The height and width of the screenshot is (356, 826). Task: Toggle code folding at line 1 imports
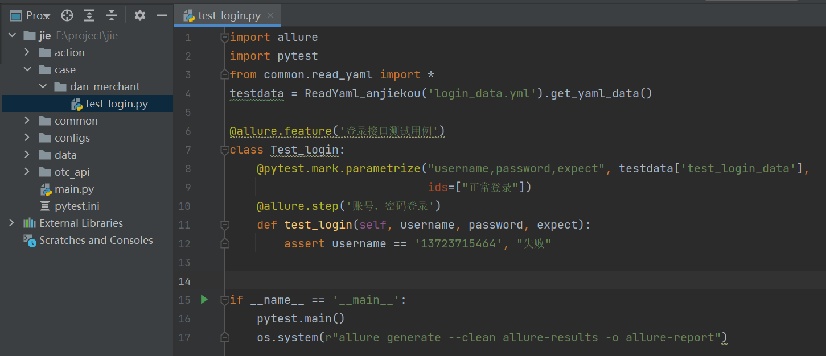point(225,38)
